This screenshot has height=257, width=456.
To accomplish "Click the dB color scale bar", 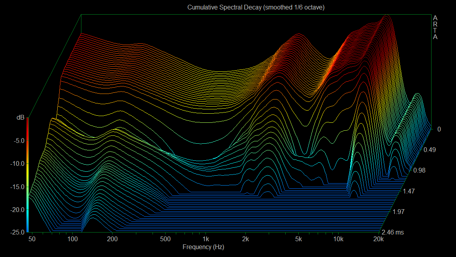I will point(27,176).
